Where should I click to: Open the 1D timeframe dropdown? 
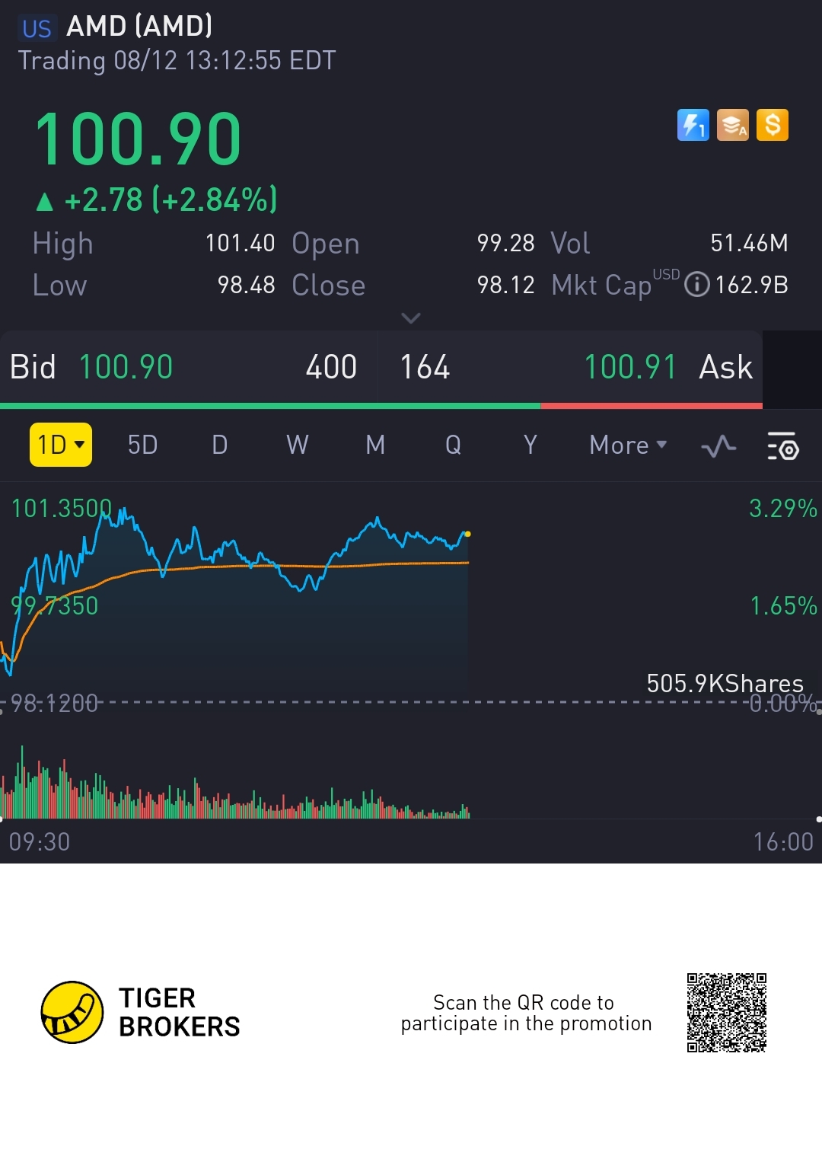click(x=61, y=445)
